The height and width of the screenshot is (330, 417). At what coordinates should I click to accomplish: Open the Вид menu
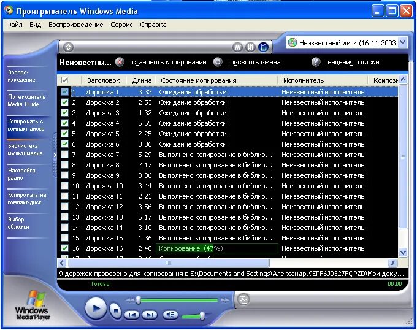pyautogui.click(x=35, y=25)
